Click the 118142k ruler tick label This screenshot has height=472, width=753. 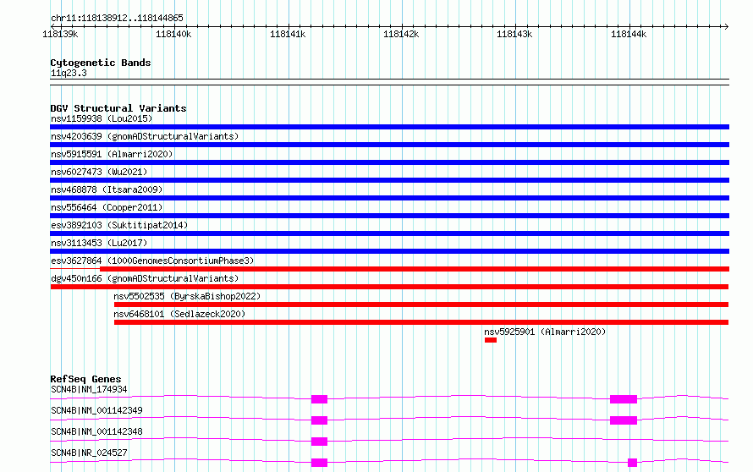401,34
